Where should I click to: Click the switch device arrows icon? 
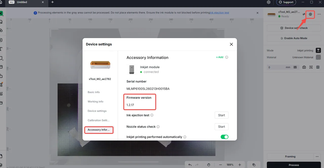[x=304, y=14]
